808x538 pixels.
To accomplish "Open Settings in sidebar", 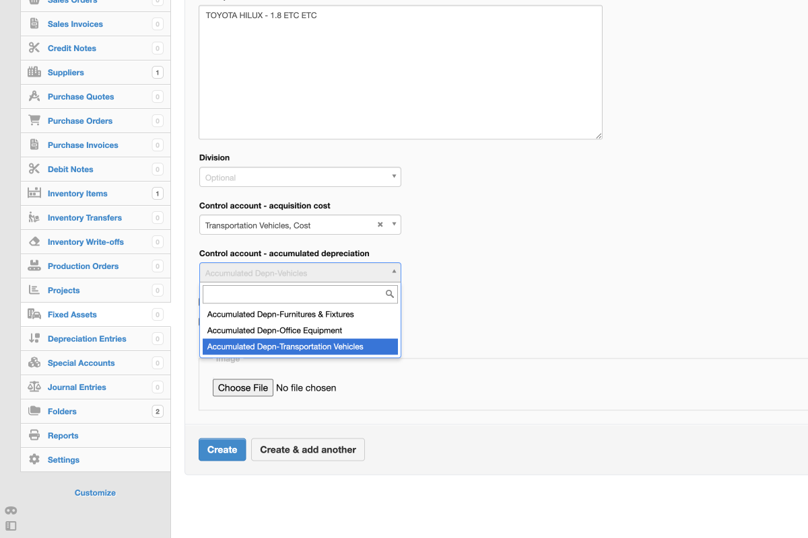I will coord(96,460).
